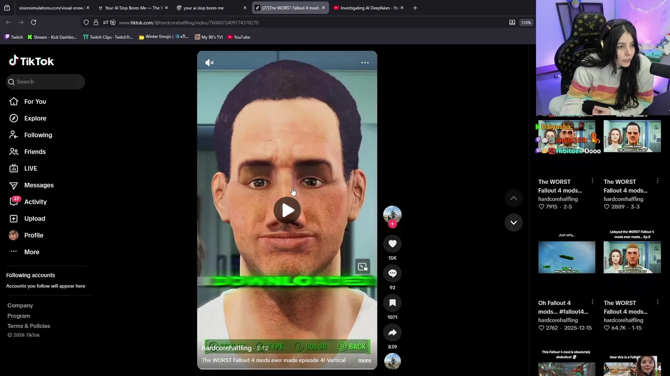The height and width of the screenshot is (376, 670).
Task: Open the spinning sound disc avatar
Action: [x=392, y=361]
